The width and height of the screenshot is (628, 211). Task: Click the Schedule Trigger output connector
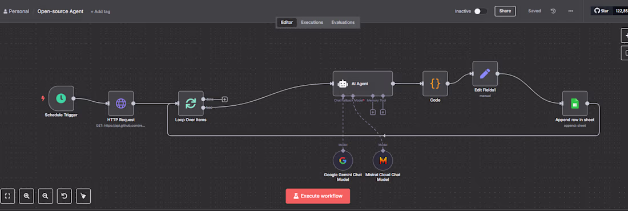[73, 98]
